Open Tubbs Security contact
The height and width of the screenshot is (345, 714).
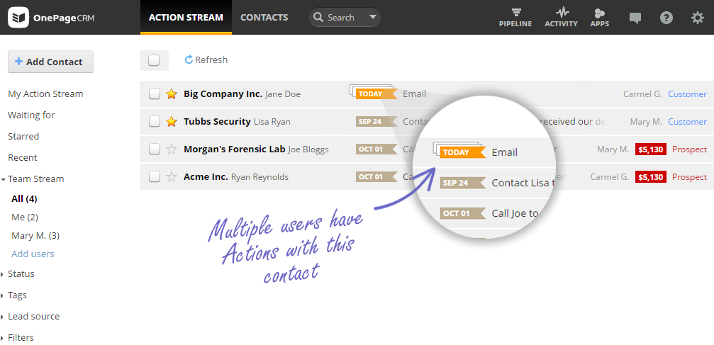coord(217,122)
